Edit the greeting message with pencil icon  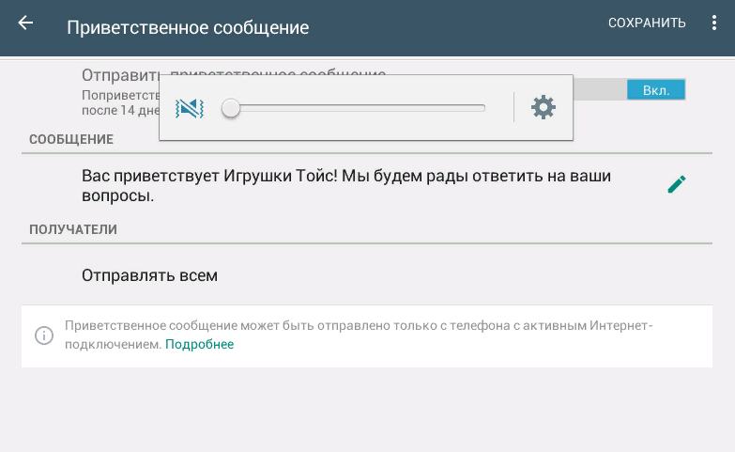pyautogui.click(x=676, y=184)
